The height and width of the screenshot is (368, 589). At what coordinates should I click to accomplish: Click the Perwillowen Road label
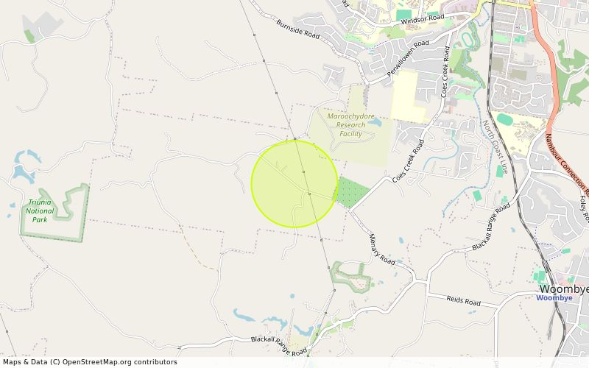tap(408, 58)
